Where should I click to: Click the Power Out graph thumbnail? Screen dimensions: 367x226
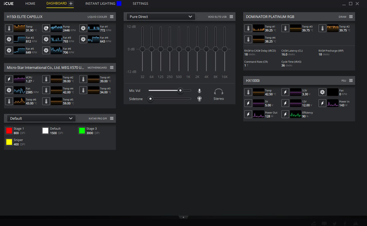pos(259,114)
